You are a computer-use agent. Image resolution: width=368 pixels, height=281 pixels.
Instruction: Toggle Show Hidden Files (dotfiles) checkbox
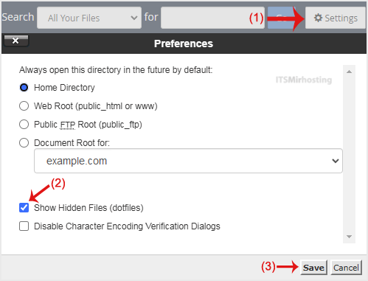click(x=24, y=208)
